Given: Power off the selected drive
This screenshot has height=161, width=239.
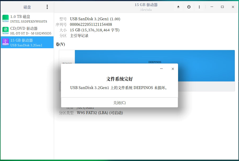Looking at the screenshot, I should click(x=189, y=7).
